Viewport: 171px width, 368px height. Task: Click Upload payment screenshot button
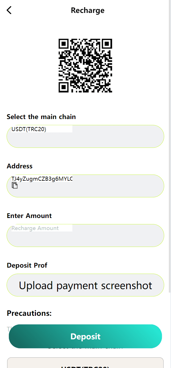coord(85,285)
